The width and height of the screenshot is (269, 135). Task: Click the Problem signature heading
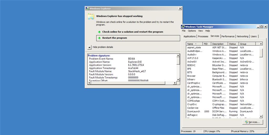99,56
